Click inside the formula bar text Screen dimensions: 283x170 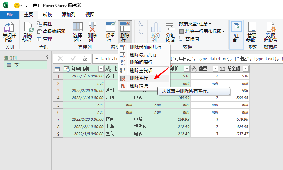[188, 59]
